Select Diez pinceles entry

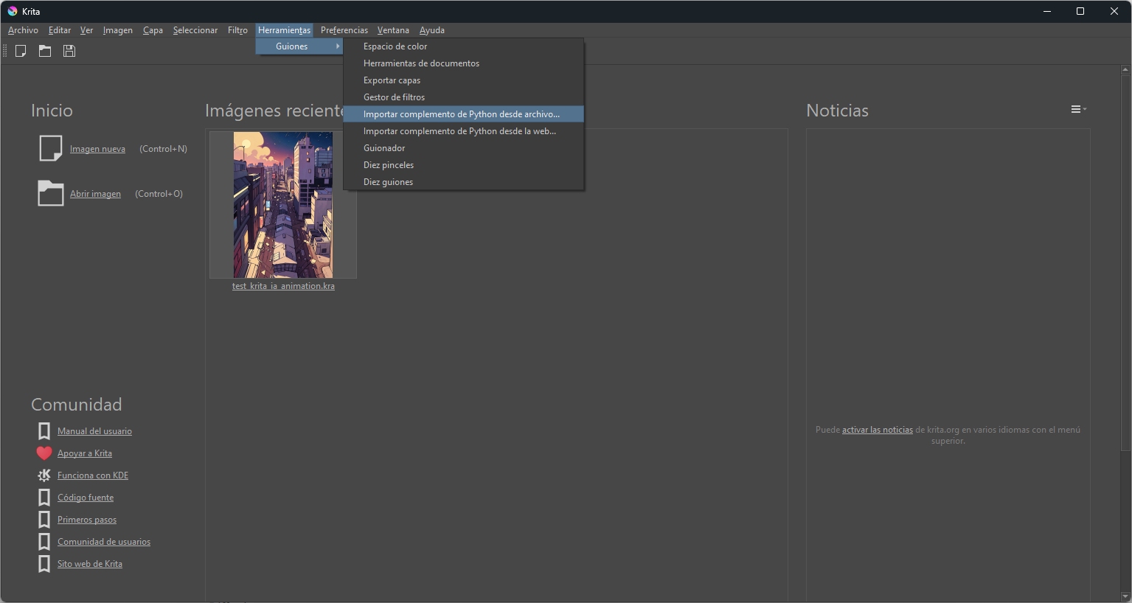(464, 165)
